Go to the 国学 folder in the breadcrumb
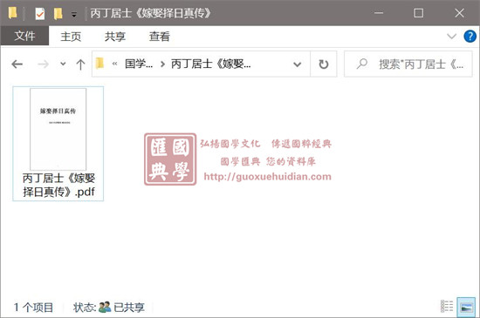The image size is (480, 318). coord(139,64)
